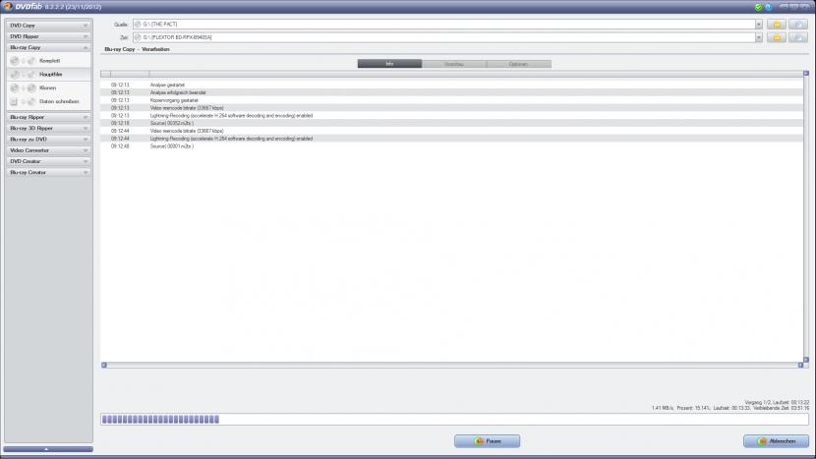The height and width of the screenshot is (459, 816).
Task: Expand the Blu-ray 3D Ripper section
Action: point(49,129)
